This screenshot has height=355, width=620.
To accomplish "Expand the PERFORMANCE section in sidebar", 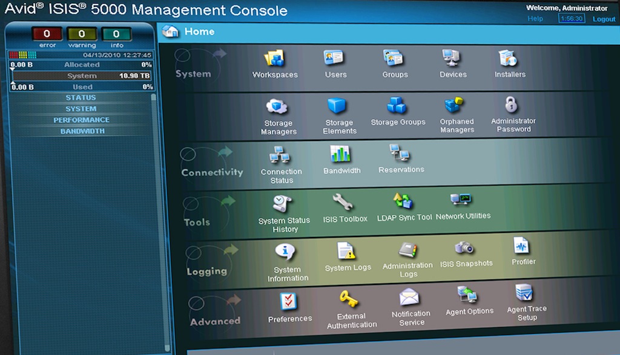I will [81, 120].
